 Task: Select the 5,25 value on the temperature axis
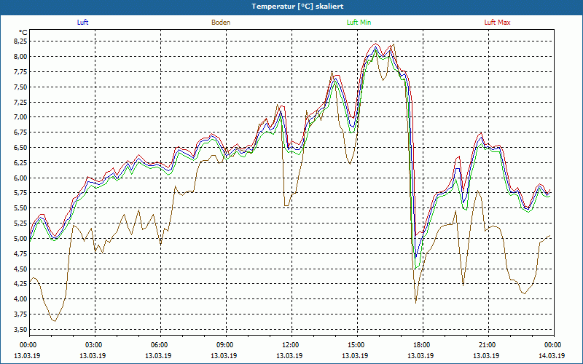point(20,223)
